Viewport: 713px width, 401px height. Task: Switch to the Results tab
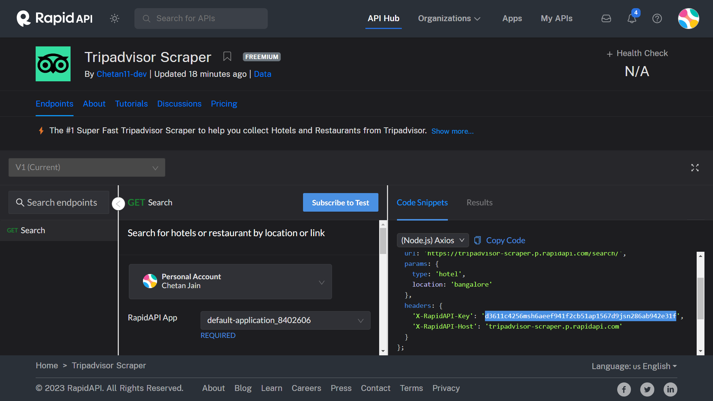[479, 203]
